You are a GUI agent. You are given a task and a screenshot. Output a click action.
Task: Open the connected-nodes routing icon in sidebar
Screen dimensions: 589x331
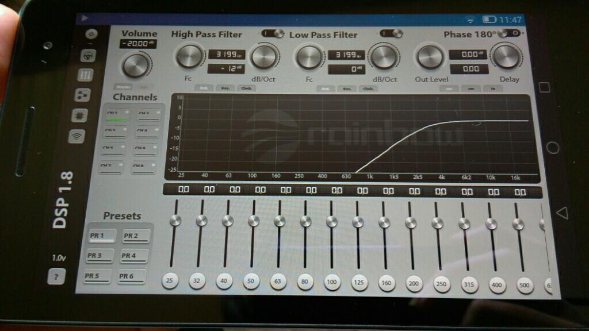pos(82,95)
